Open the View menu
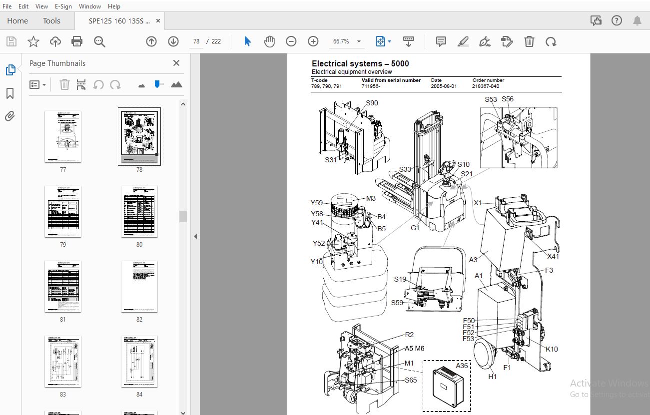This screenshot has height=415, width=650. pyautogui.click(x=42, y=6)
